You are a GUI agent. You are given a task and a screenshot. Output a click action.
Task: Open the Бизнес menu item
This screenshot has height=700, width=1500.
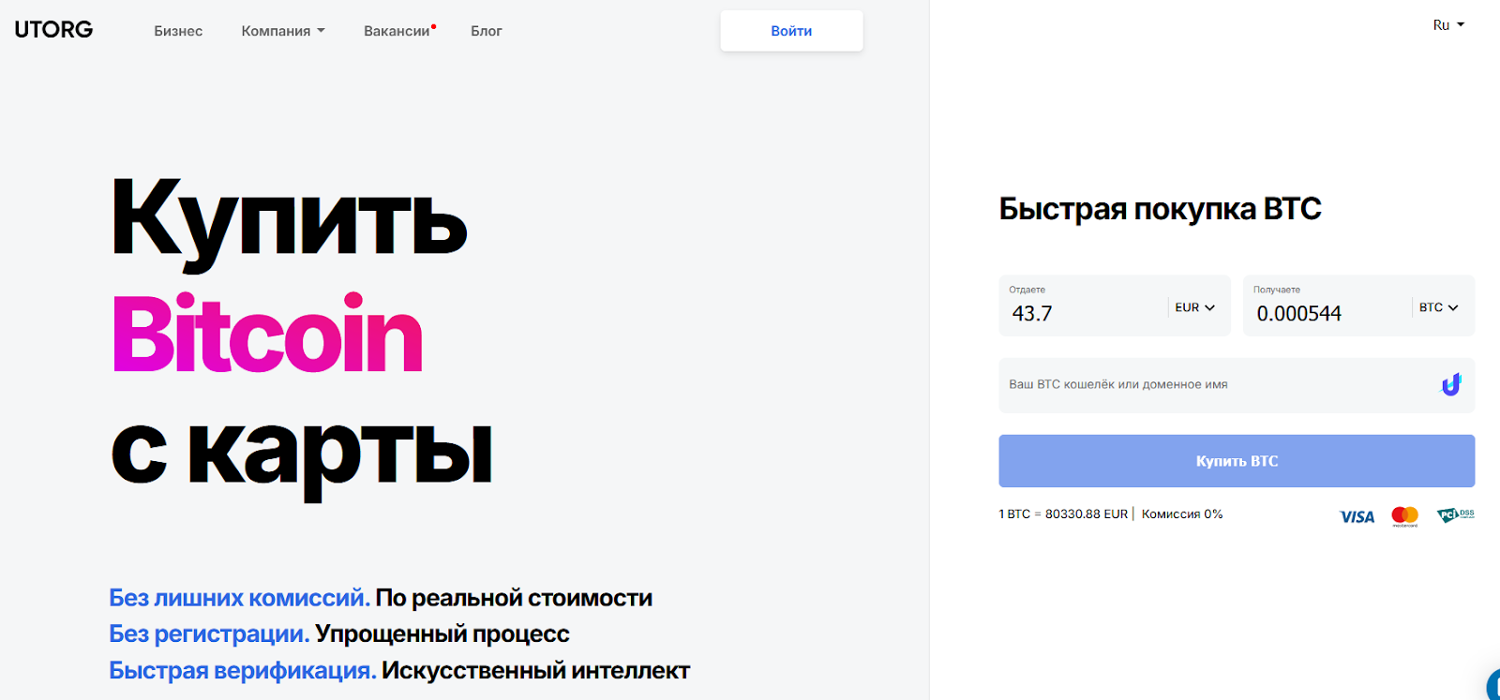coord(178,31)
